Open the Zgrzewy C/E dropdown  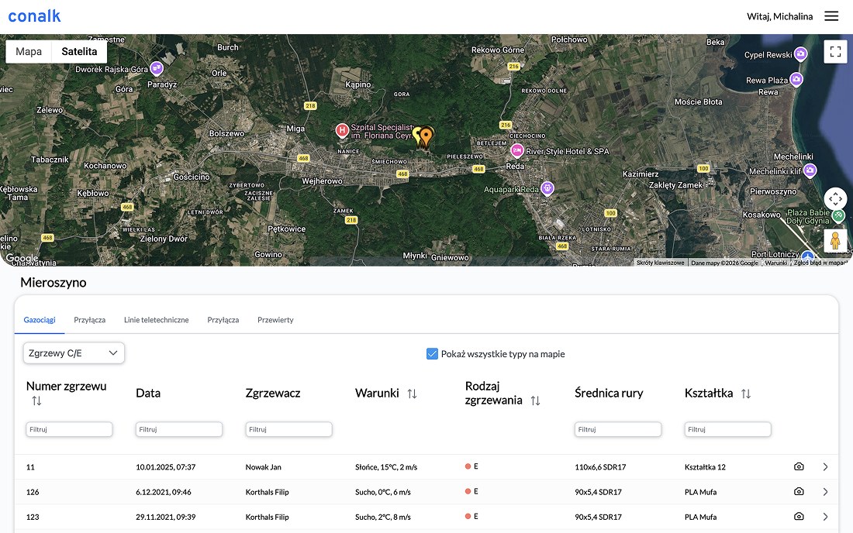coord(74,353)
